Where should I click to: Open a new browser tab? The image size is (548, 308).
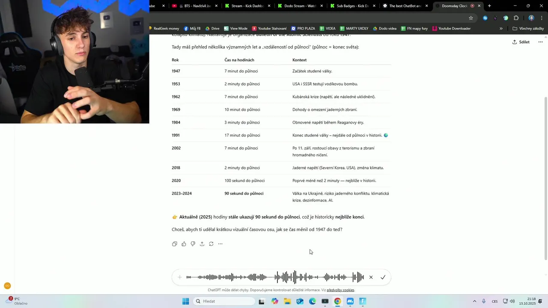point(489,6)
